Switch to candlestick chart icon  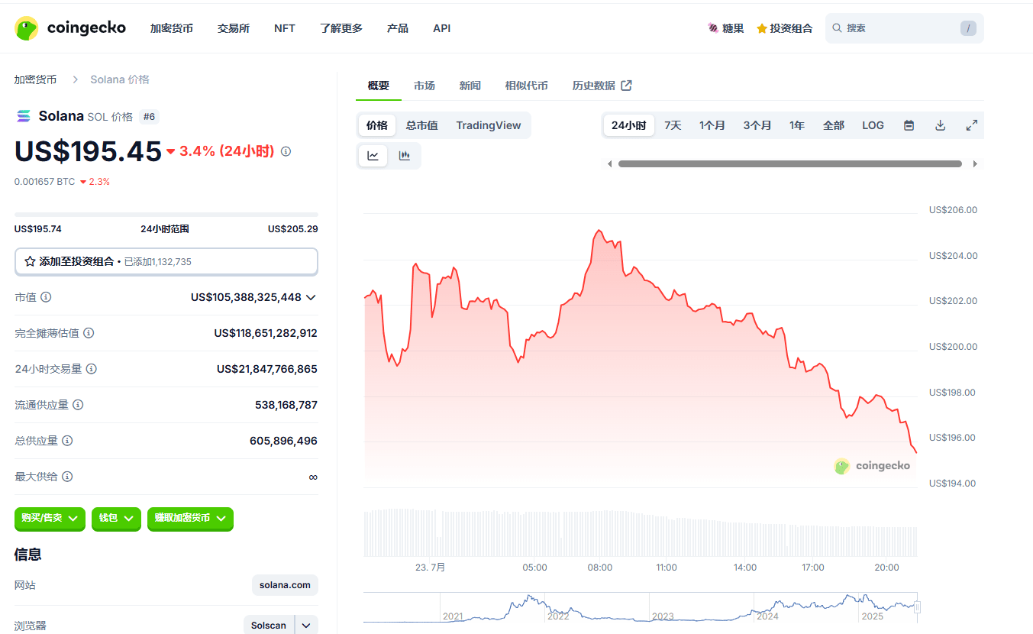click(405, 156)
